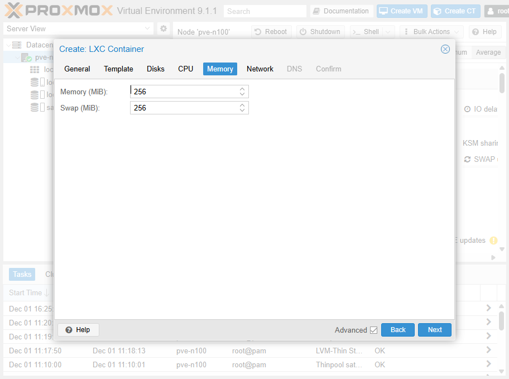The width and height of the screenshot is (509, 379).
Task: Expand the Bulk Actions menu
Action: 431,32
